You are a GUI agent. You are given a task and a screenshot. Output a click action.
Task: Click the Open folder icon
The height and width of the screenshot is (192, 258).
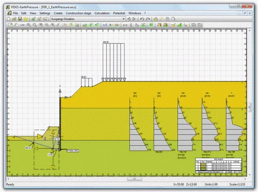[x=14, y=19]
